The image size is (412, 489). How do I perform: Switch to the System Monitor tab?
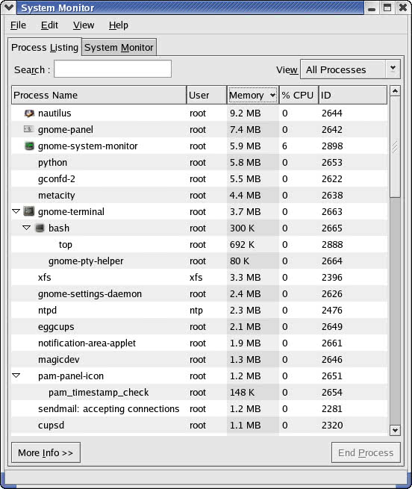click(119, 47)
